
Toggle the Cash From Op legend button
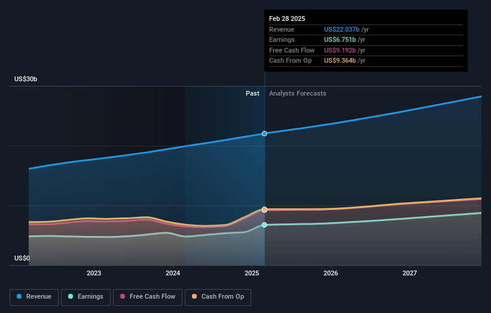point(218,297)
